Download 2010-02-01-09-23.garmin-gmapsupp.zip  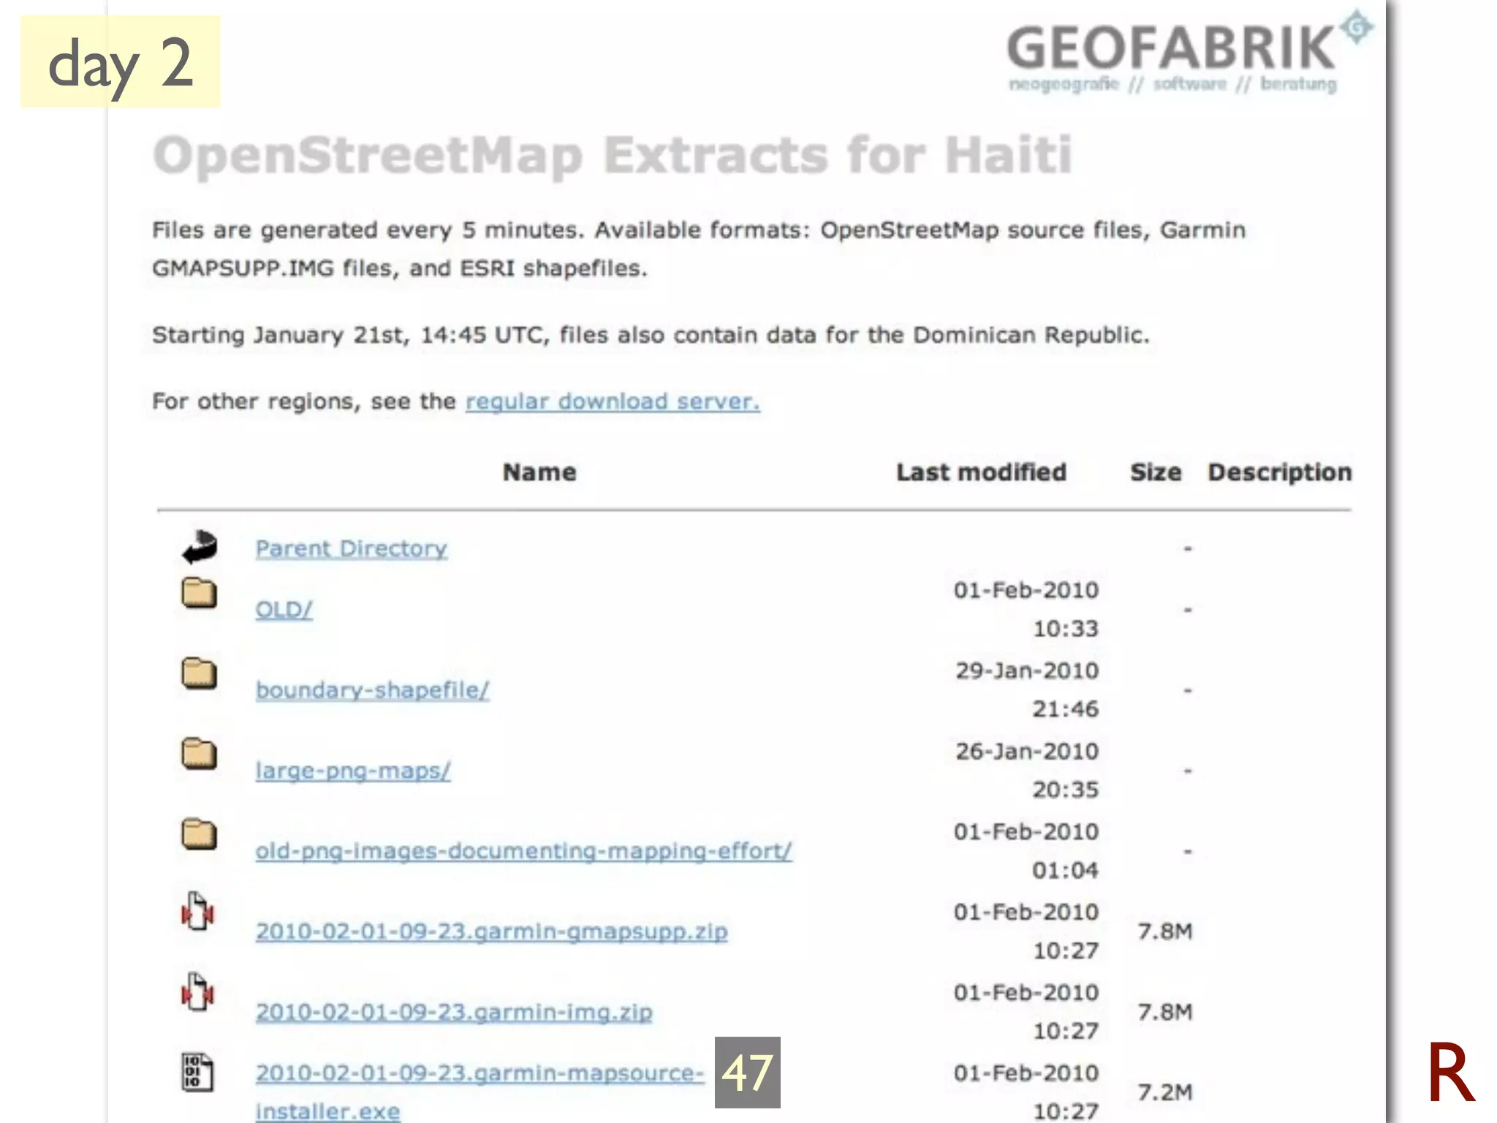(491, 931)
